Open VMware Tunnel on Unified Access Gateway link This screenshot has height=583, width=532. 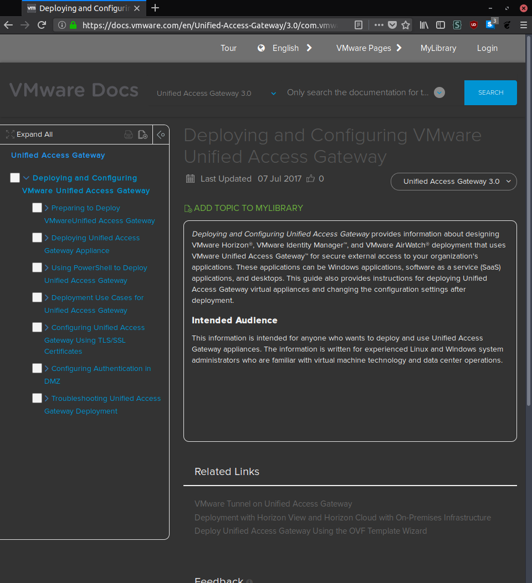click(x=273, y=504)
